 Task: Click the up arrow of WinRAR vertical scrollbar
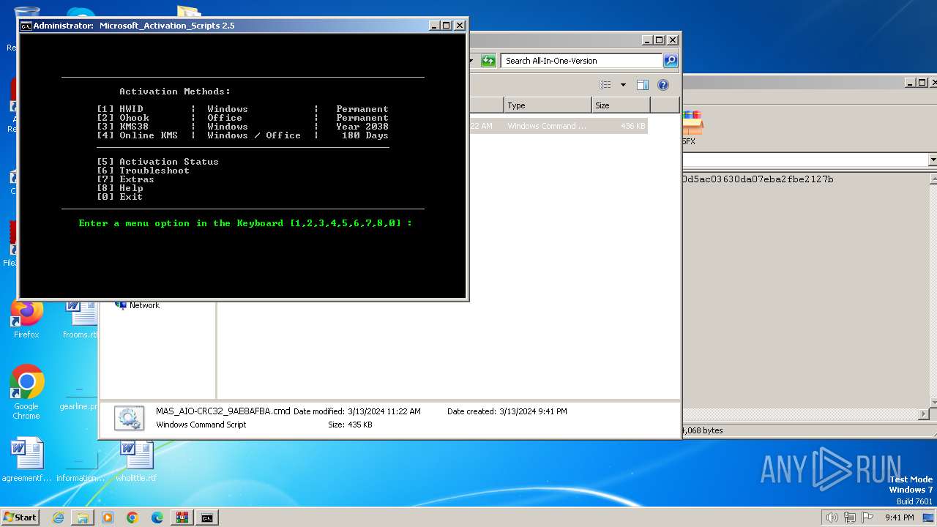pos(932,179)
